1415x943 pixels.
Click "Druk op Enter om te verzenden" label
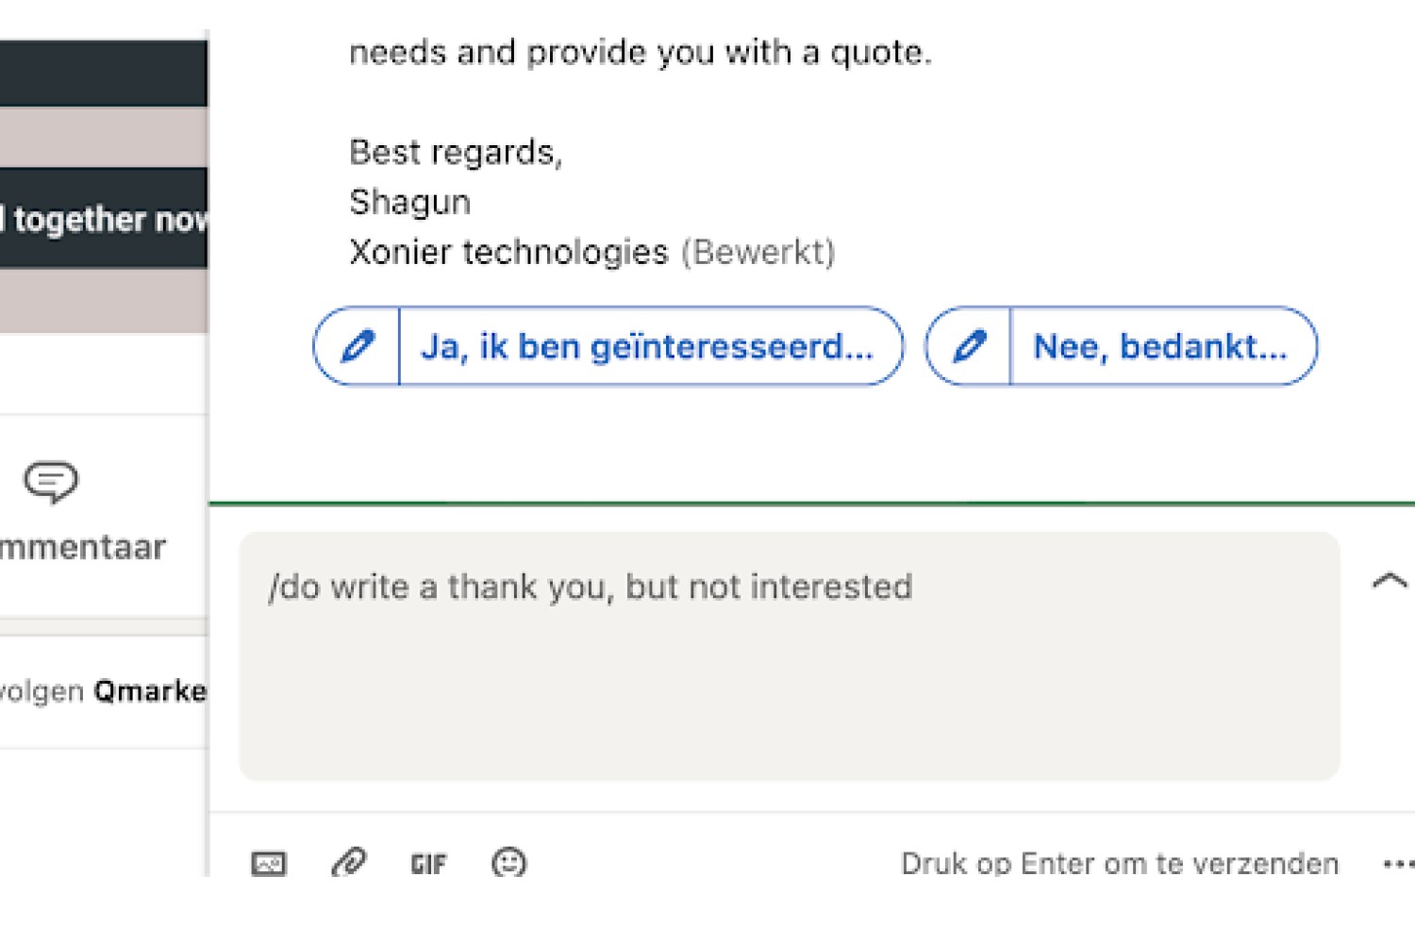point(1120,864)
